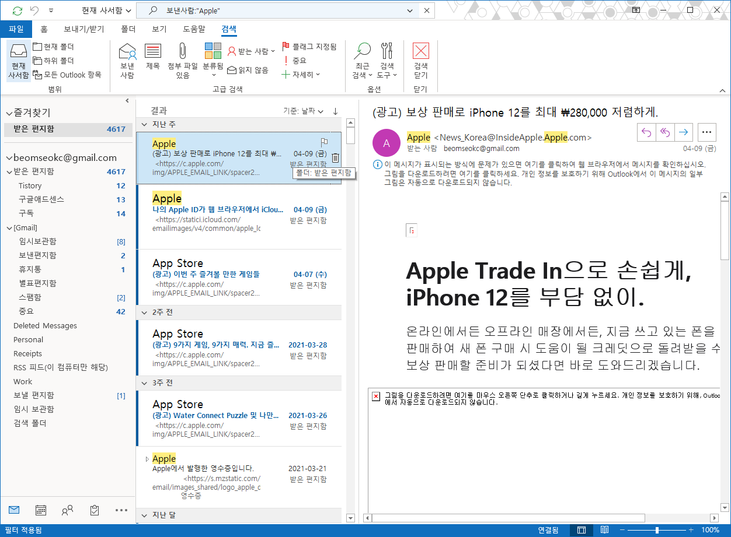Open the Quick Access Toolbar customize arrow

(51, 10)
